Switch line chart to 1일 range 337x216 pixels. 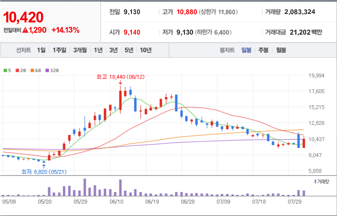click(x=41, y=50)
